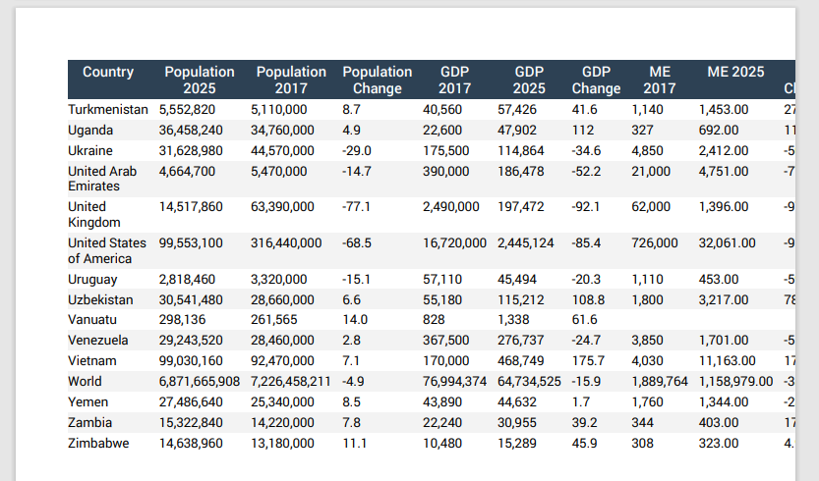
Task: Click United Arab Emirates GDP 390,000
Action: [x=446, y=172]
